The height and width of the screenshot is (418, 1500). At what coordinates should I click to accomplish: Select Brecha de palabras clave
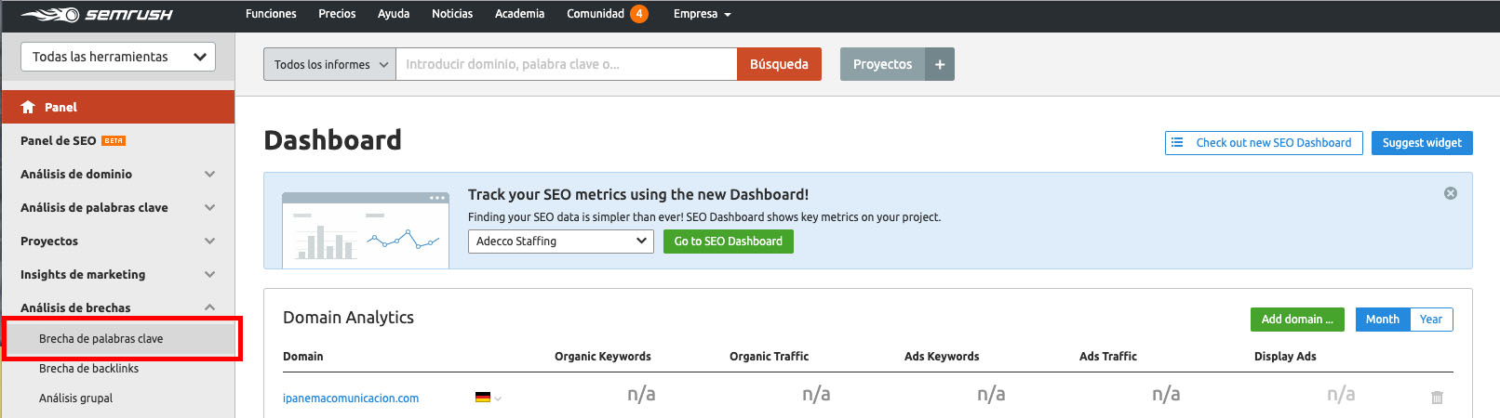119,338
